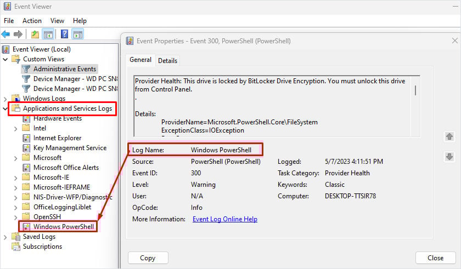
Task: Click the Log Name value Windows PowerShell
Action: tap(221, 150)
